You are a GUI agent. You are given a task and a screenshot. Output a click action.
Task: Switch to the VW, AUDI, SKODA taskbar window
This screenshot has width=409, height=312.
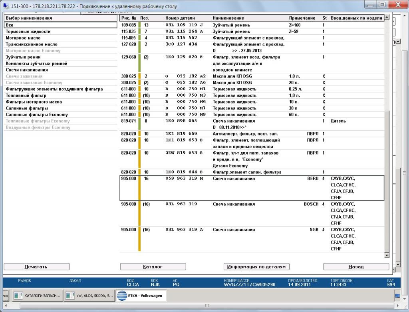[89, 296]
